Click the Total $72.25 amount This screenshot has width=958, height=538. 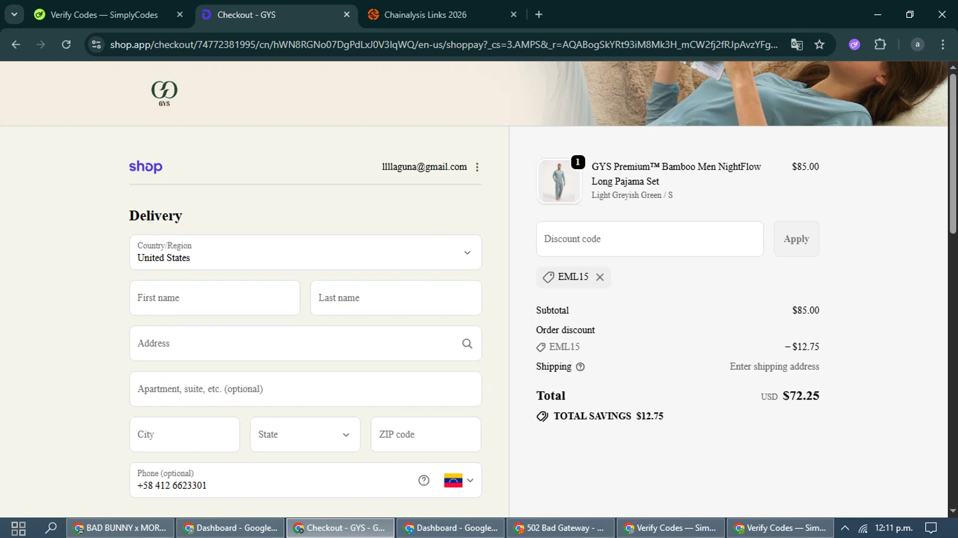[x=801, y=396]
